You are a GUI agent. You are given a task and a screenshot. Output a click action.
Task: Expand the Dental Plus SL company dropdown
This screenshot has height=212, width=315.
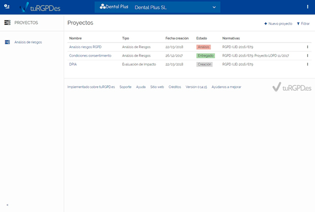(157, 7)
